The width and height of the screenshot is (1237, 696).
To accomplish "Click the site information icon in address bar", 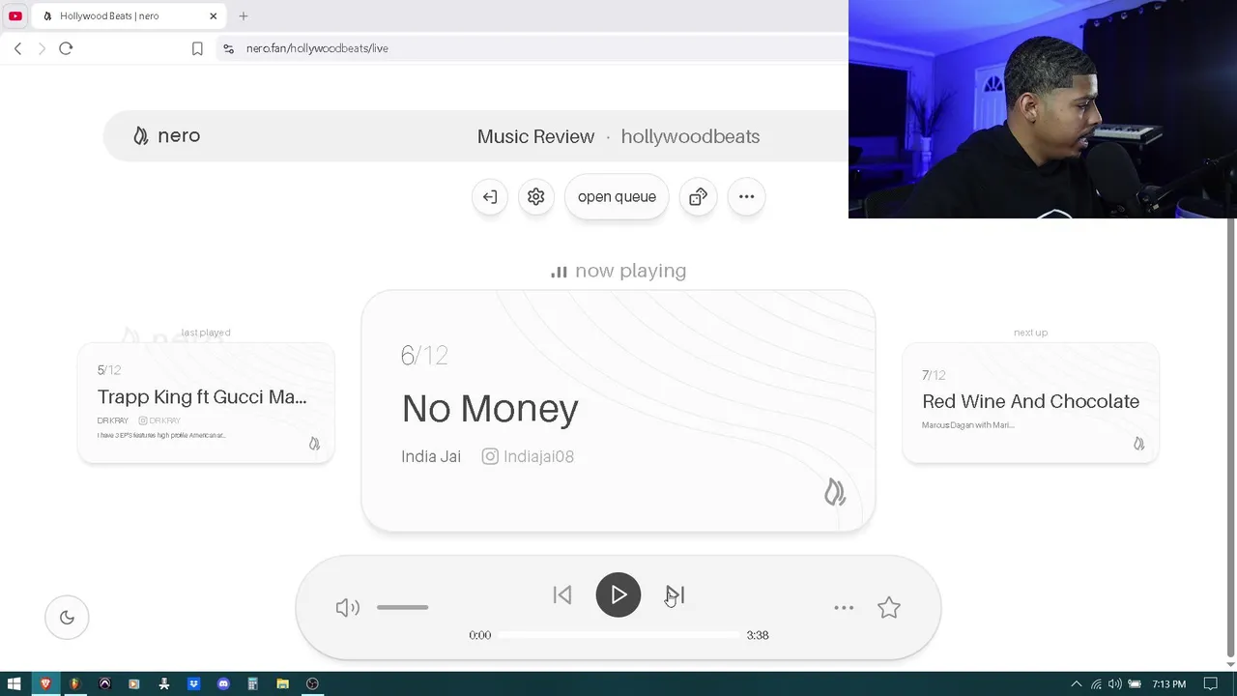I will coord(228,48).
